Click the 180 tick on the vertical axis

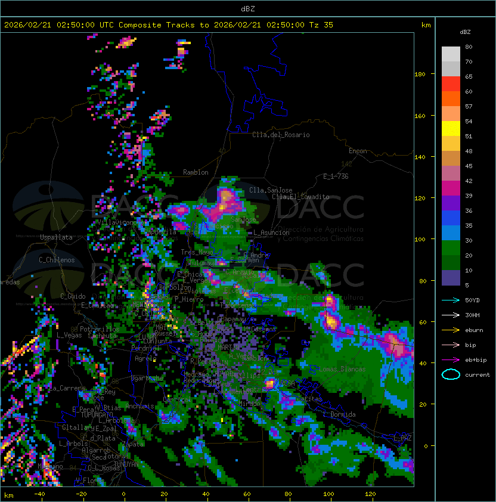pos(420,75)
